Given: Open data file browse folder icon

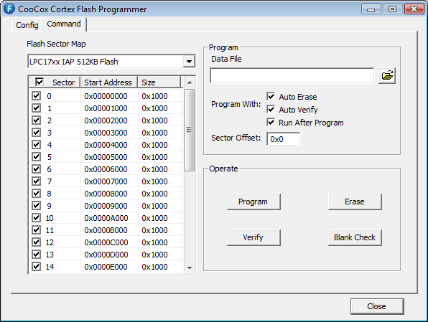Looking at the screenshot, I should tap(387, 75).
